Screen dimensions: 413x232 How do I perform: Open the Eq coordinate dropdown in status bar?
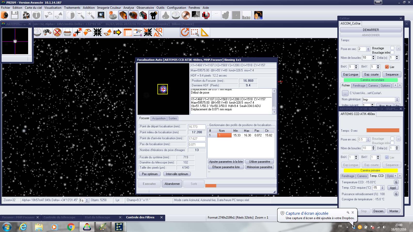tap(87, 200)
